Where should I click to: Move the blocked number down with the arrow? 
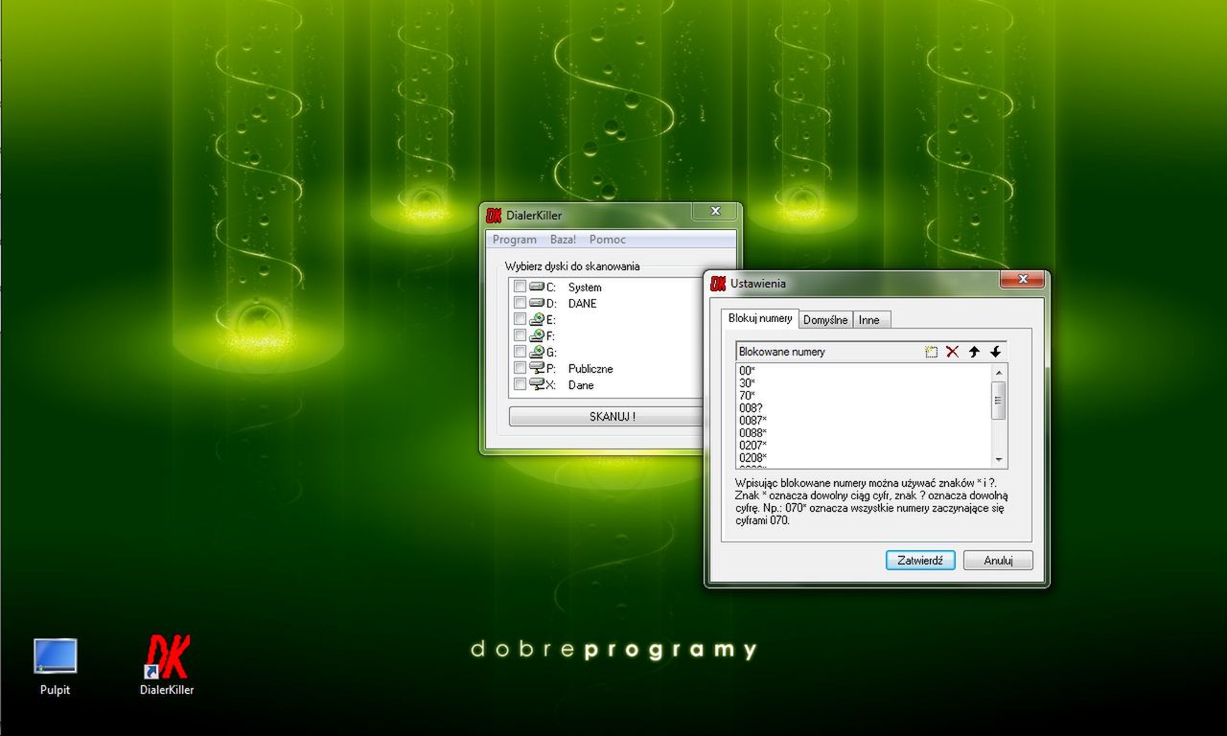tap(996, 352)
